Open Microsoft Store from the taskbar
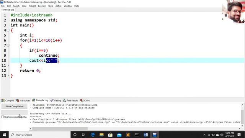245x138 pixels. coord(110,135)
